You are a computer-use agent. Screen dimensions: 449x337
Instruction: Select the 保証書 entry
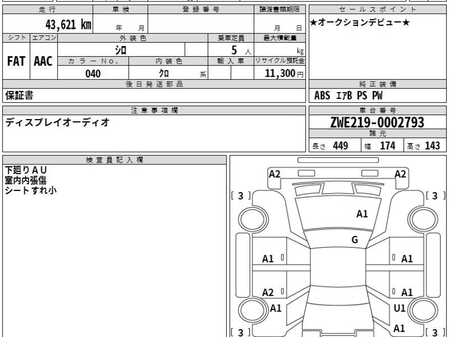tap(19, 95)
